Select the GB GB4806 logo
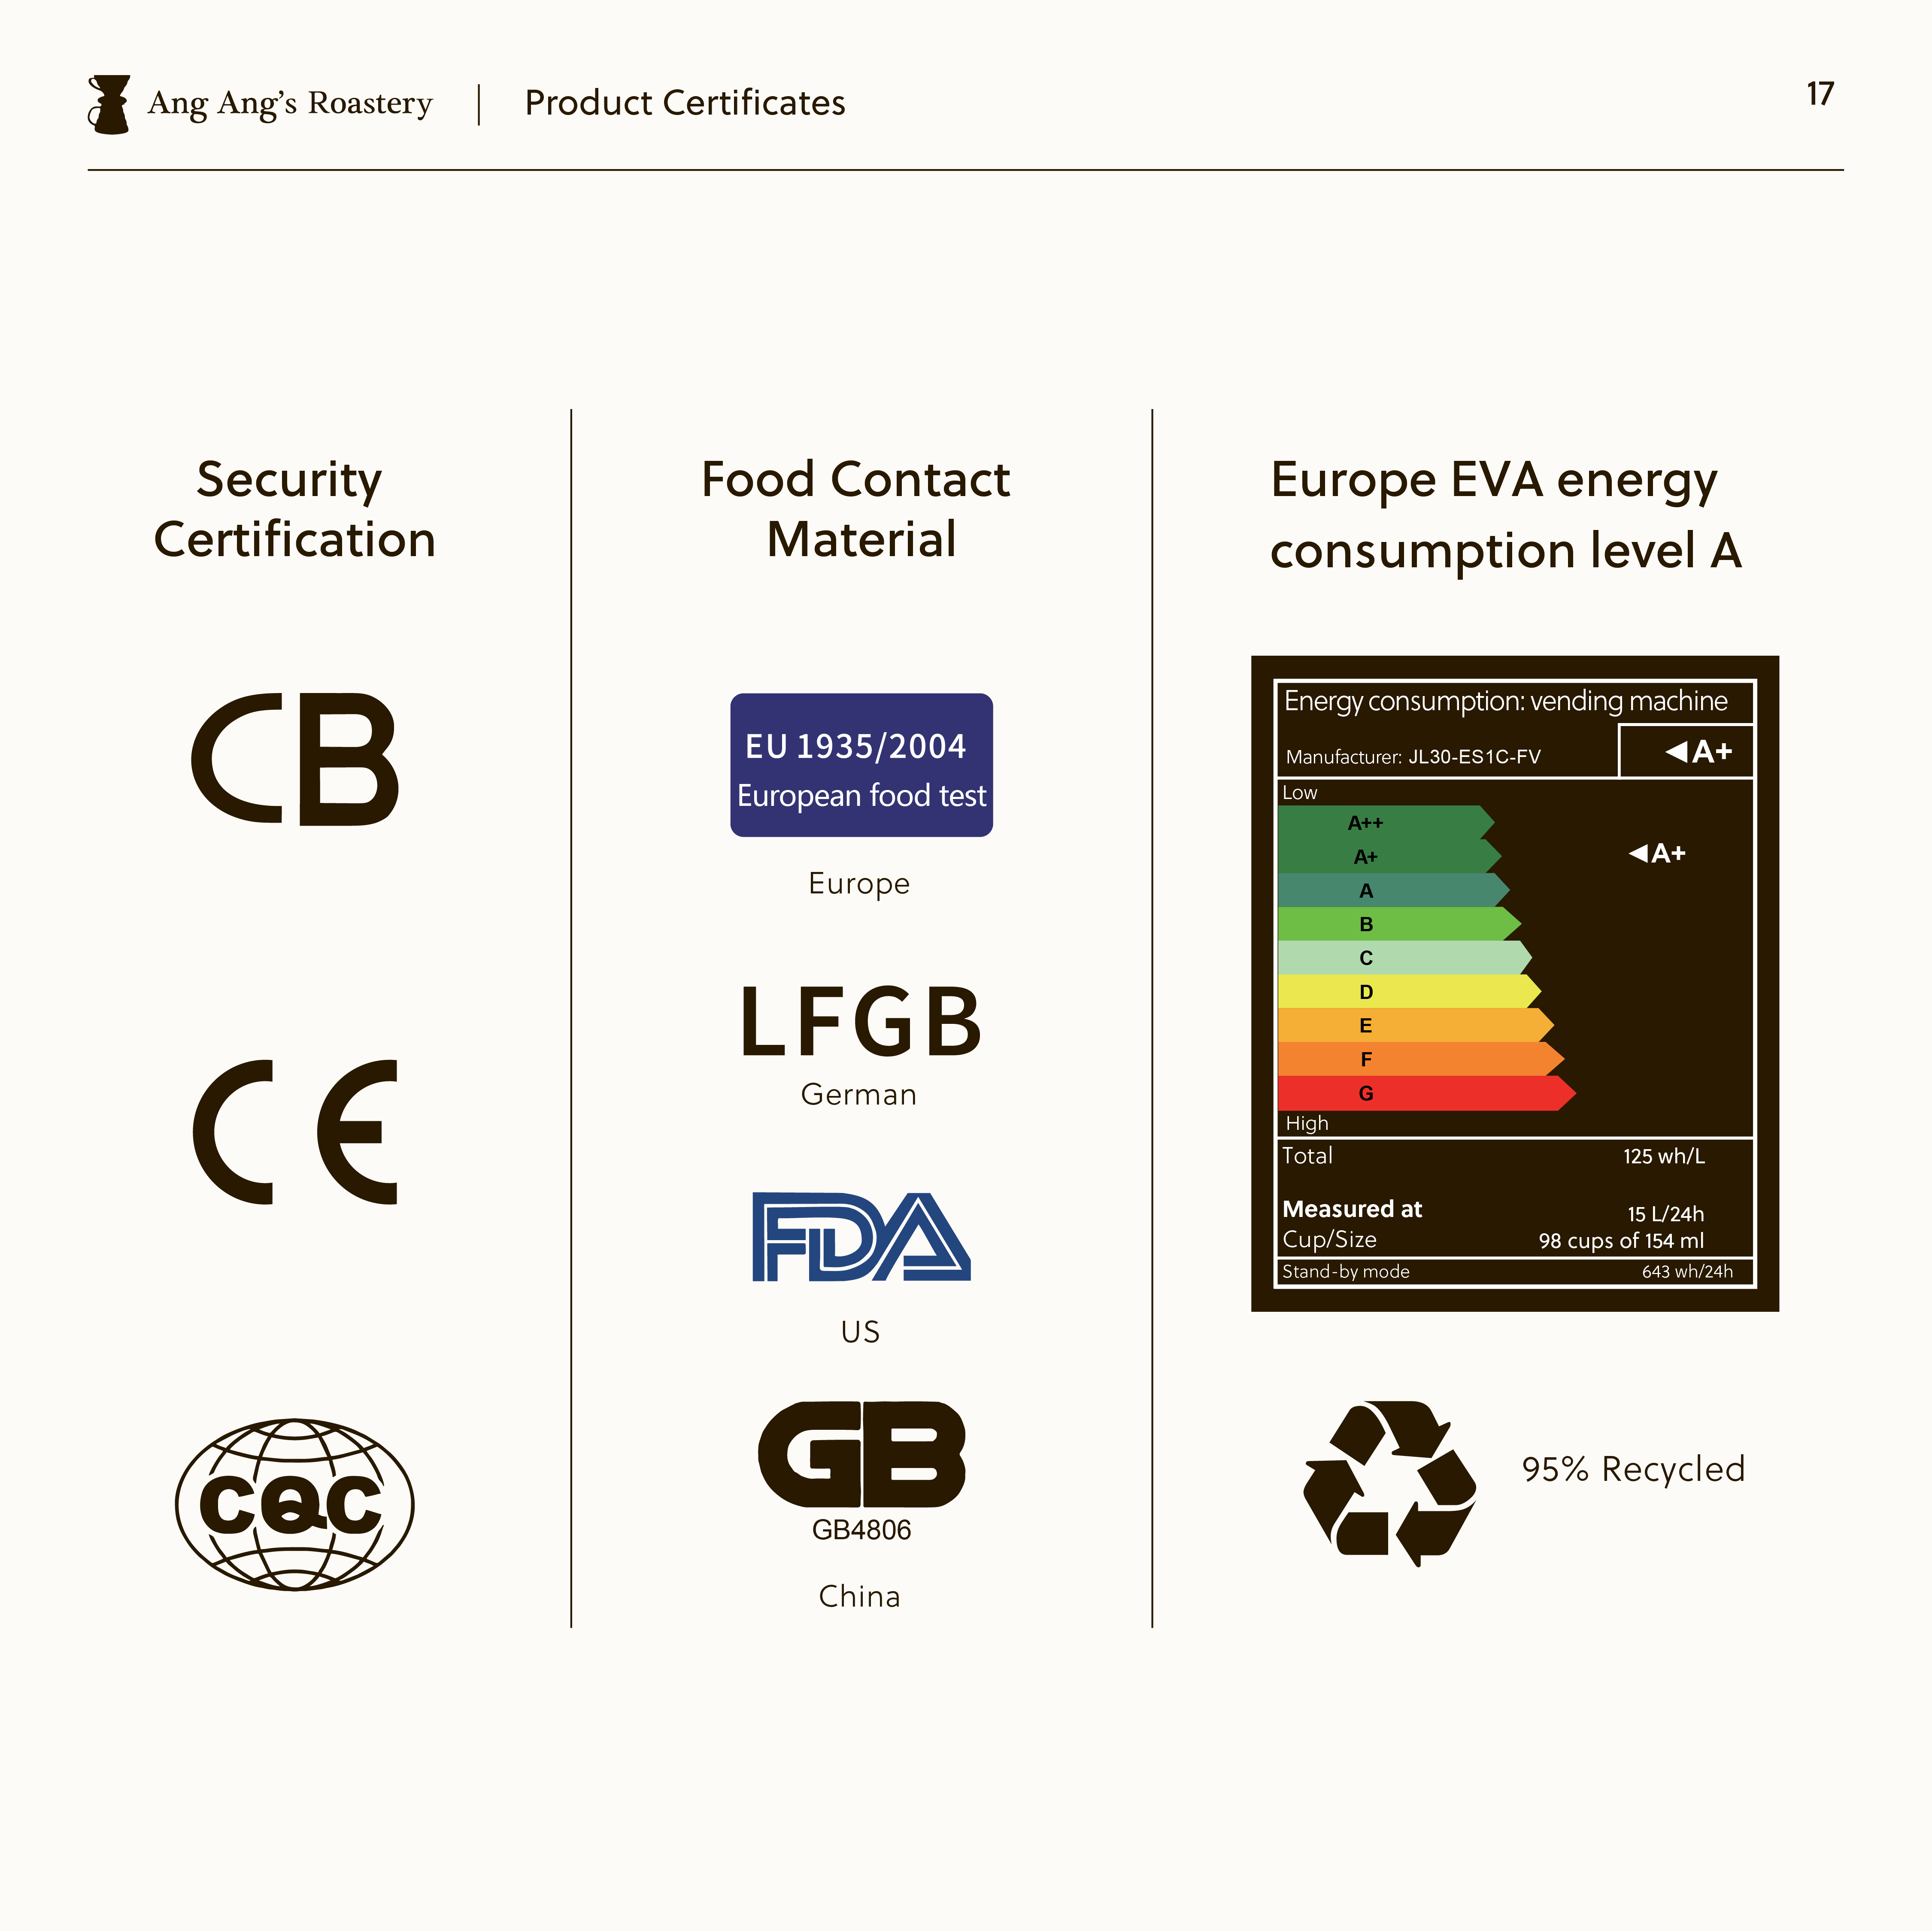This screenshot has width=1932, height=1931. pyautogui.click(x=861, y=1472)
